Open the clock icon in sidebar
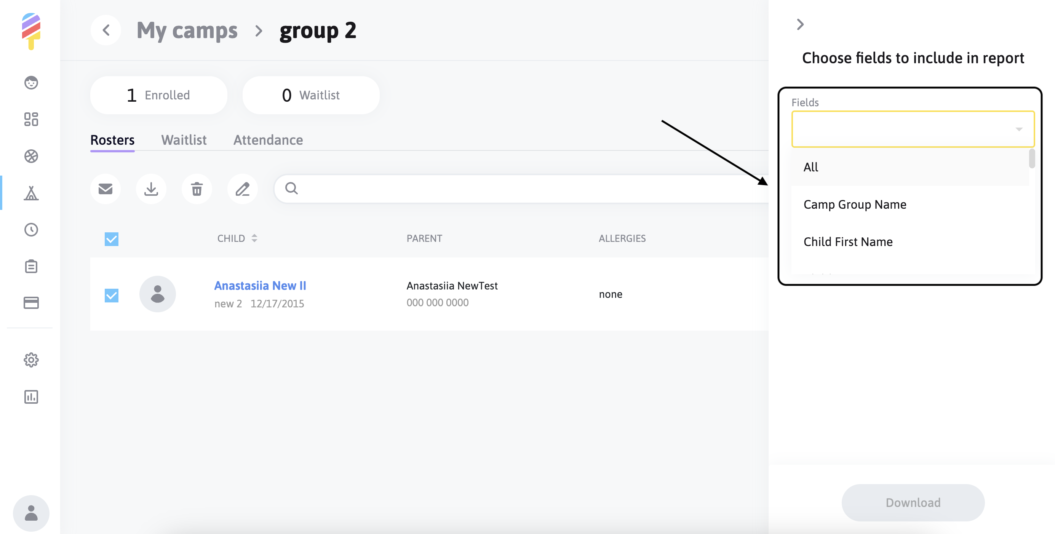 (x=31, y=230)
